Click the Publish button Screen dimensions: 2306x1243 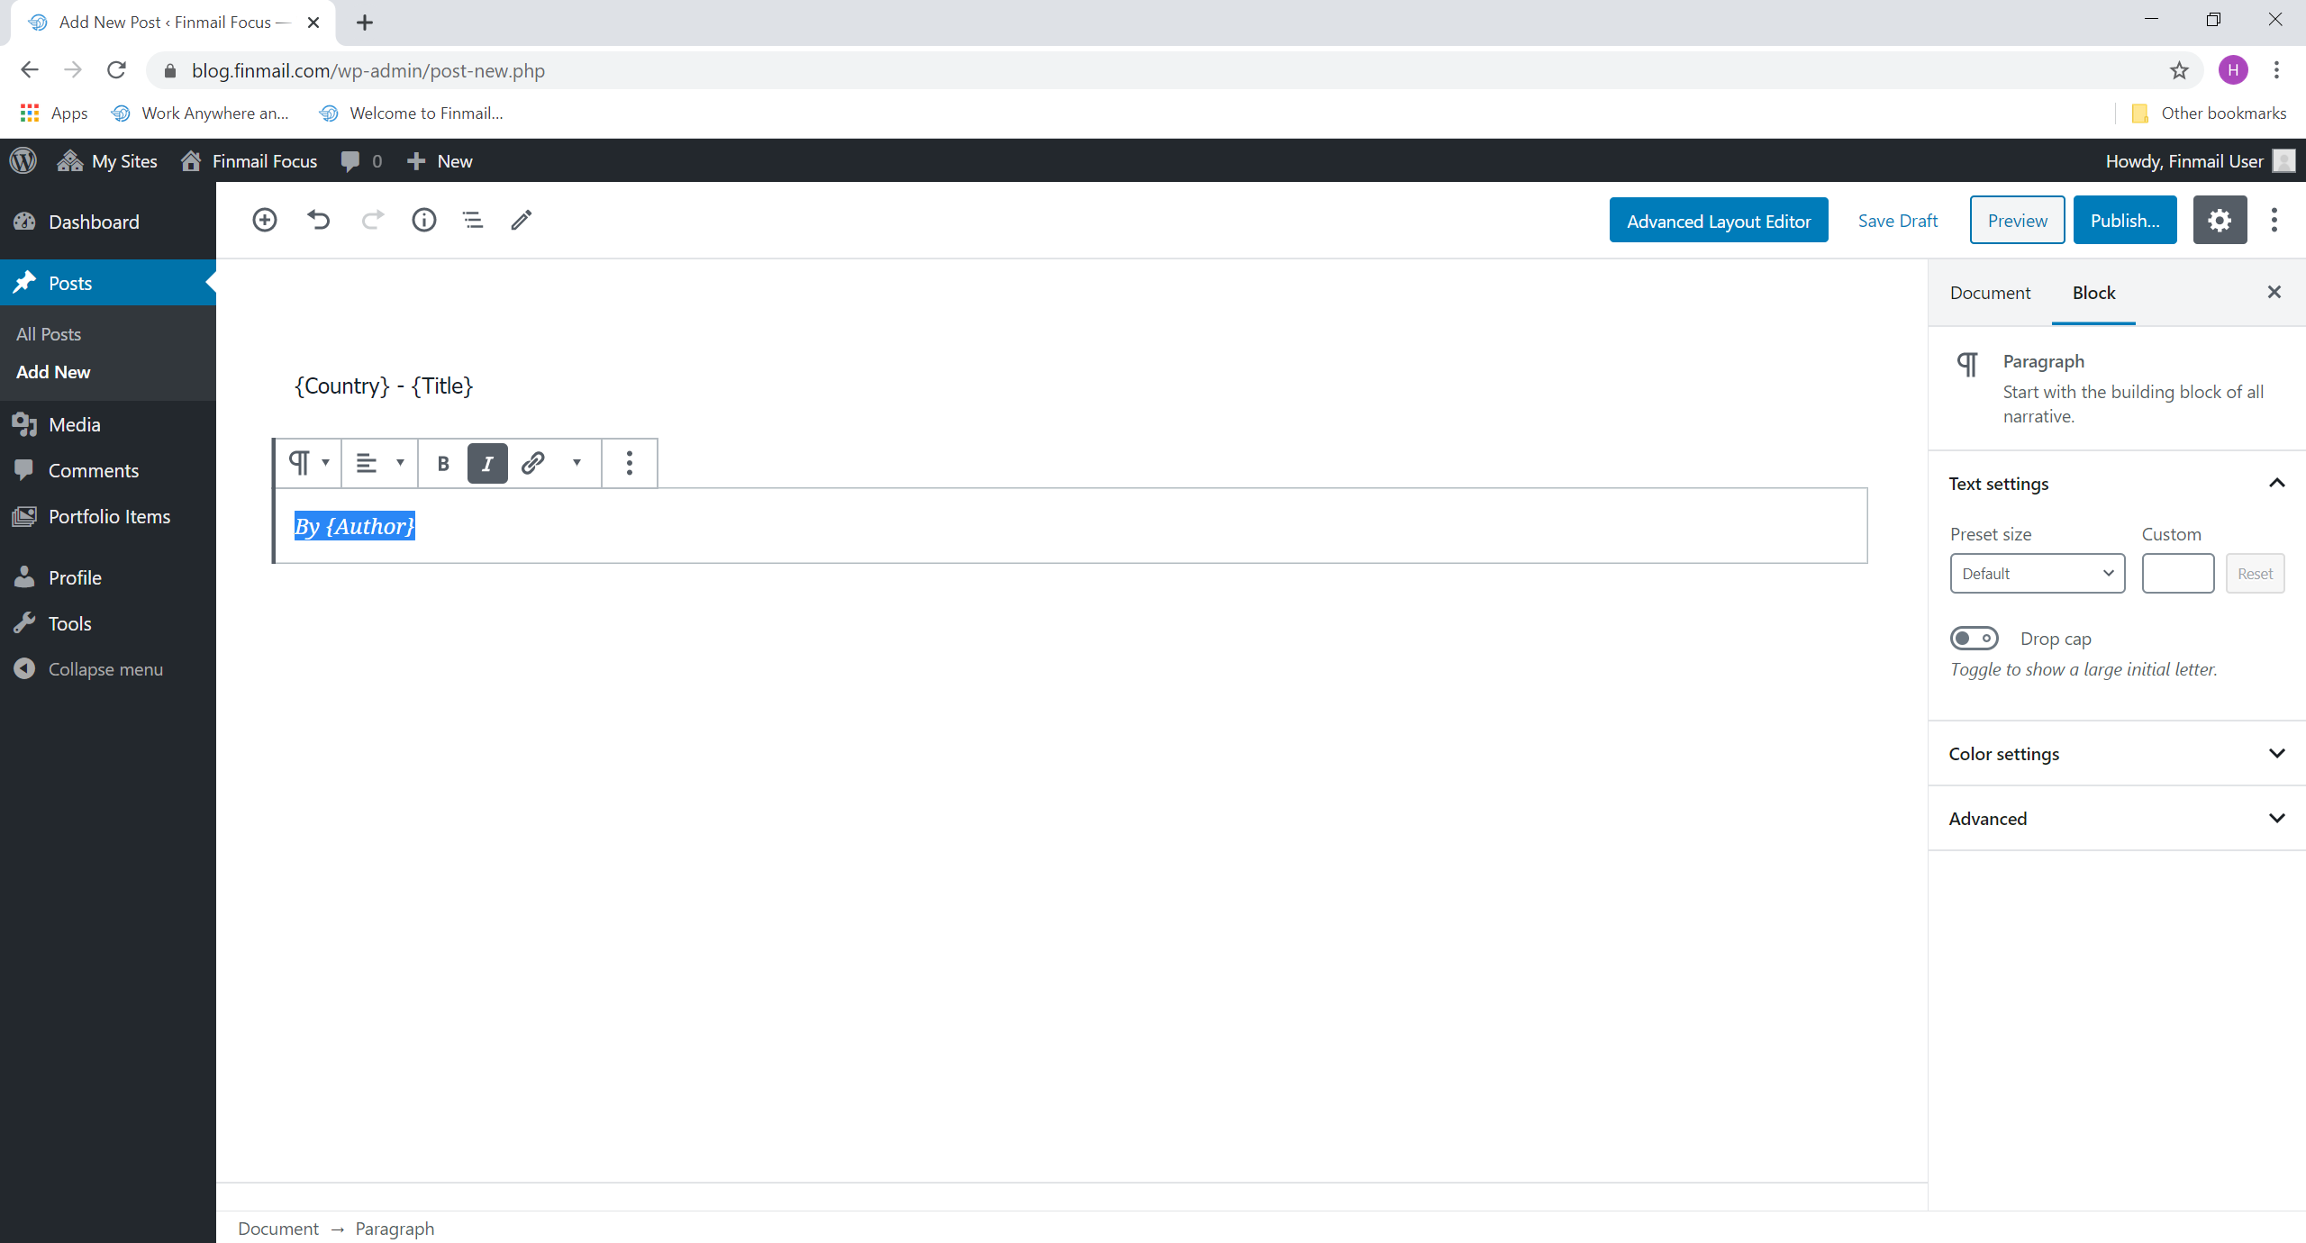[x=2125, y=221]
